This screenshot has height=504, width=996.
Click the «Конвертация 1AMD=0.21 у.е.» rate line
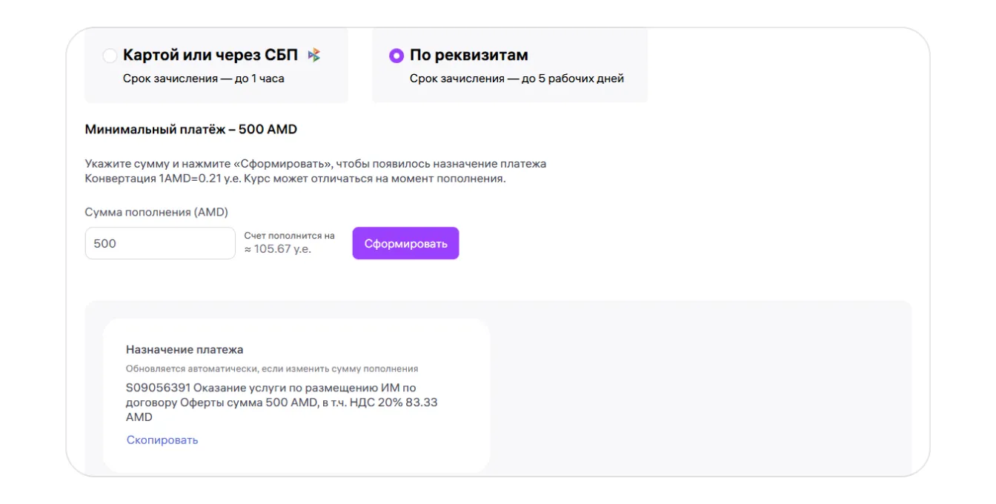point(295,179)
